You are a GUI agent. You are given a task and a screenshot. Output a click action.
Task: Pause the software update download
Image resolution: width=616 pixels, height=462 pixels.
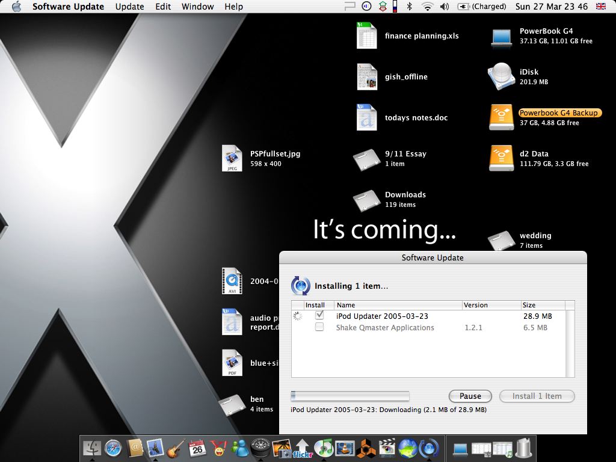pyautogui.click(x=470, y=396)
